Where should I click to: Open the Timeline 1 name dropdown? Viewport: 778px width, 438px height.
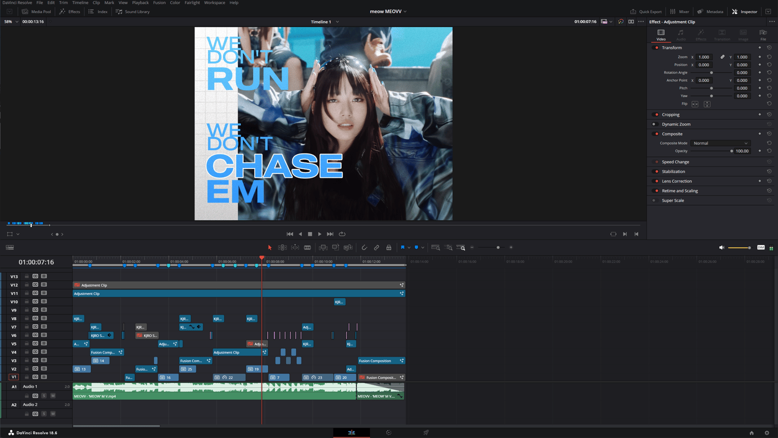[x=338, y=22]
